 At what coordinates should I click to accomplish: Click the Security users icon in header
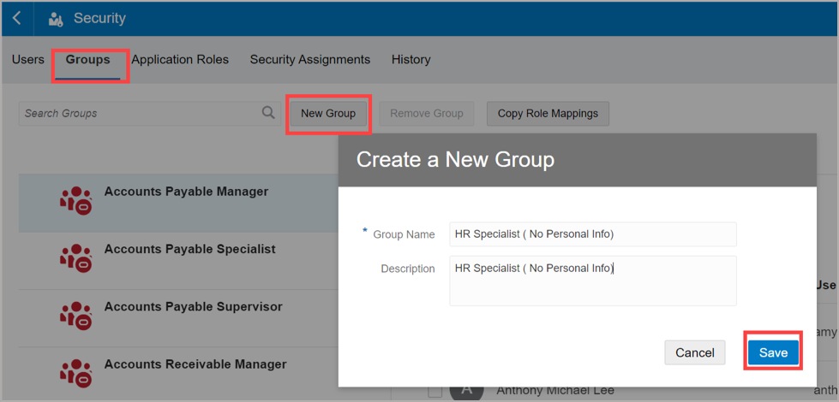pos(56,19)
